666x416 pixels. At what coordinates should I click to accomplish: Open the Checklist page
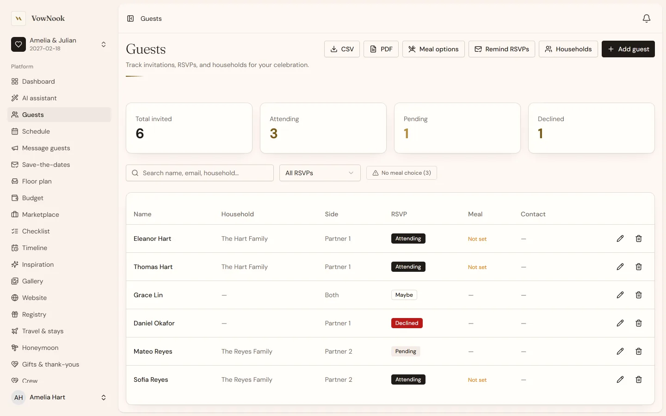(59, 231)
